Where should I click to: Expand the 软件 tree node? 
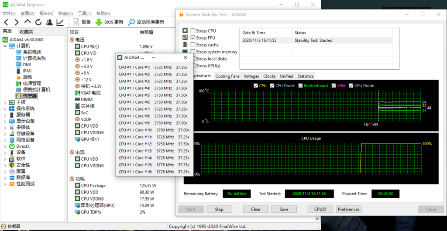coord(5,159)
